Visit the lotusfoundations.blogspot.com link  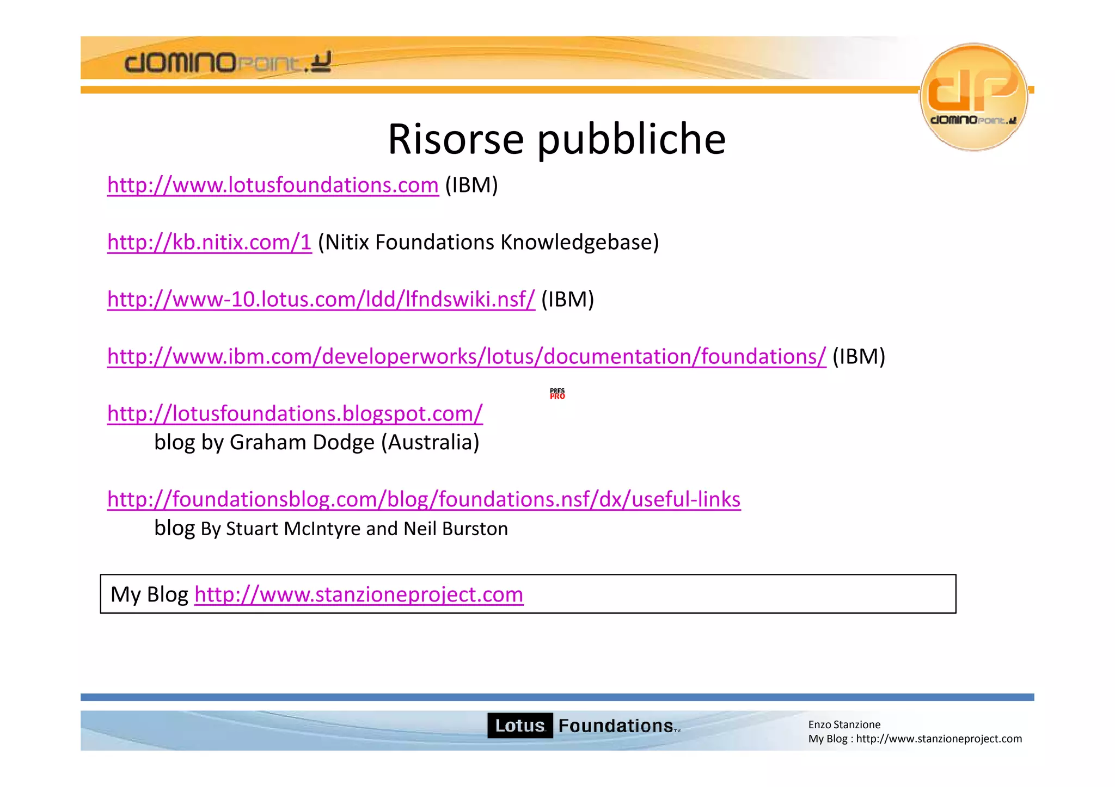295,414
